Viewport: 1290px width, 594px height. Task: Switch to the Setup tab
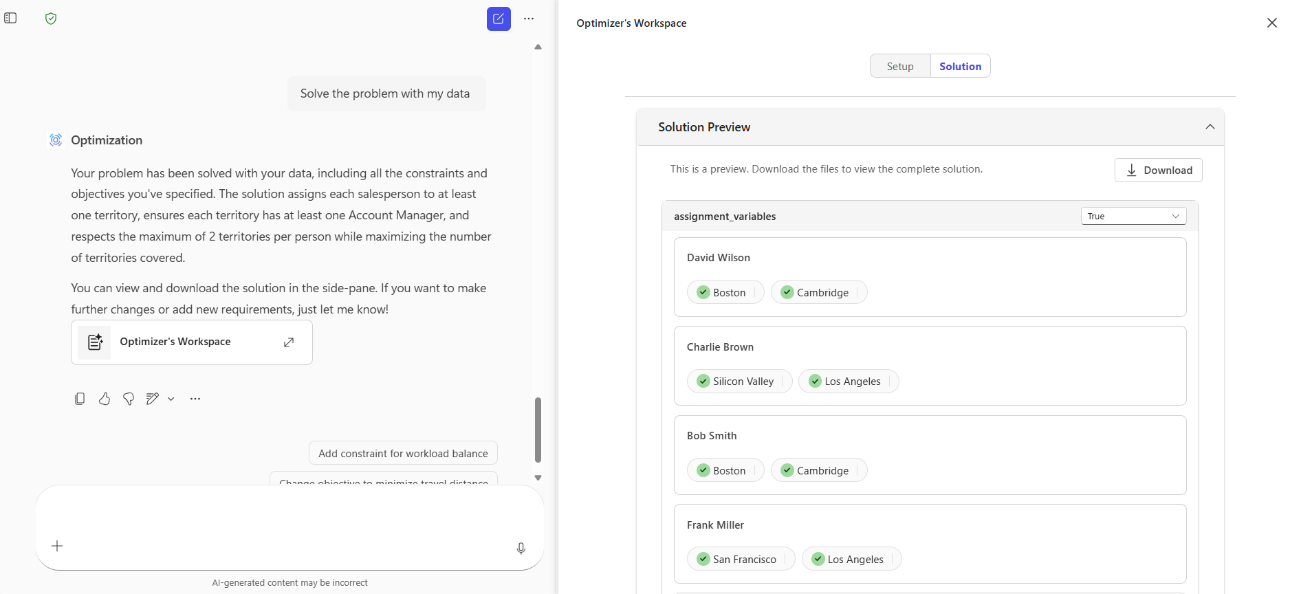(900, 66)
